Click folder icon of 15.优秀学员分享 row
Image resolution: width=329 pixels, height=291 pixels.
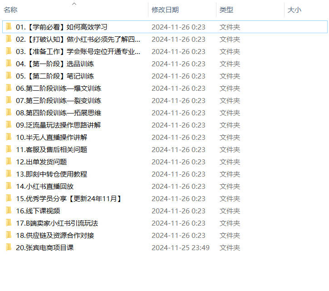[x=9, y=198]
